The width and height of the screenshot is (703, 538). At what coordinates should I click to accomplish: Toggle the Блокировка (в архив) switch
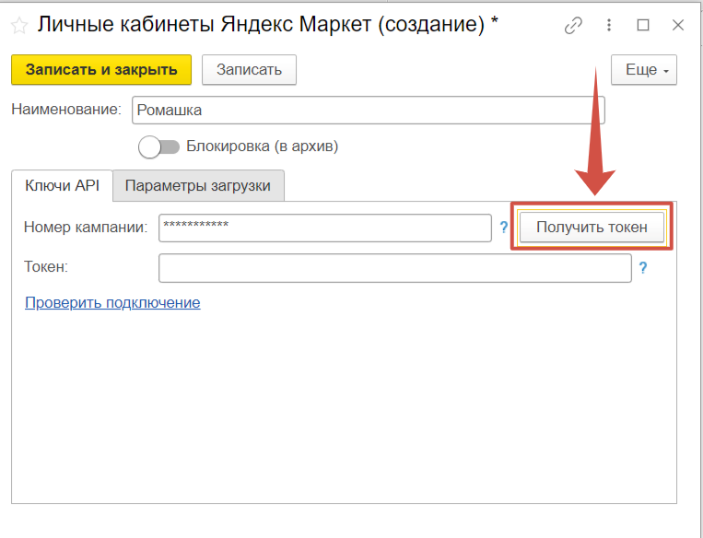click(x=158, y=146)
